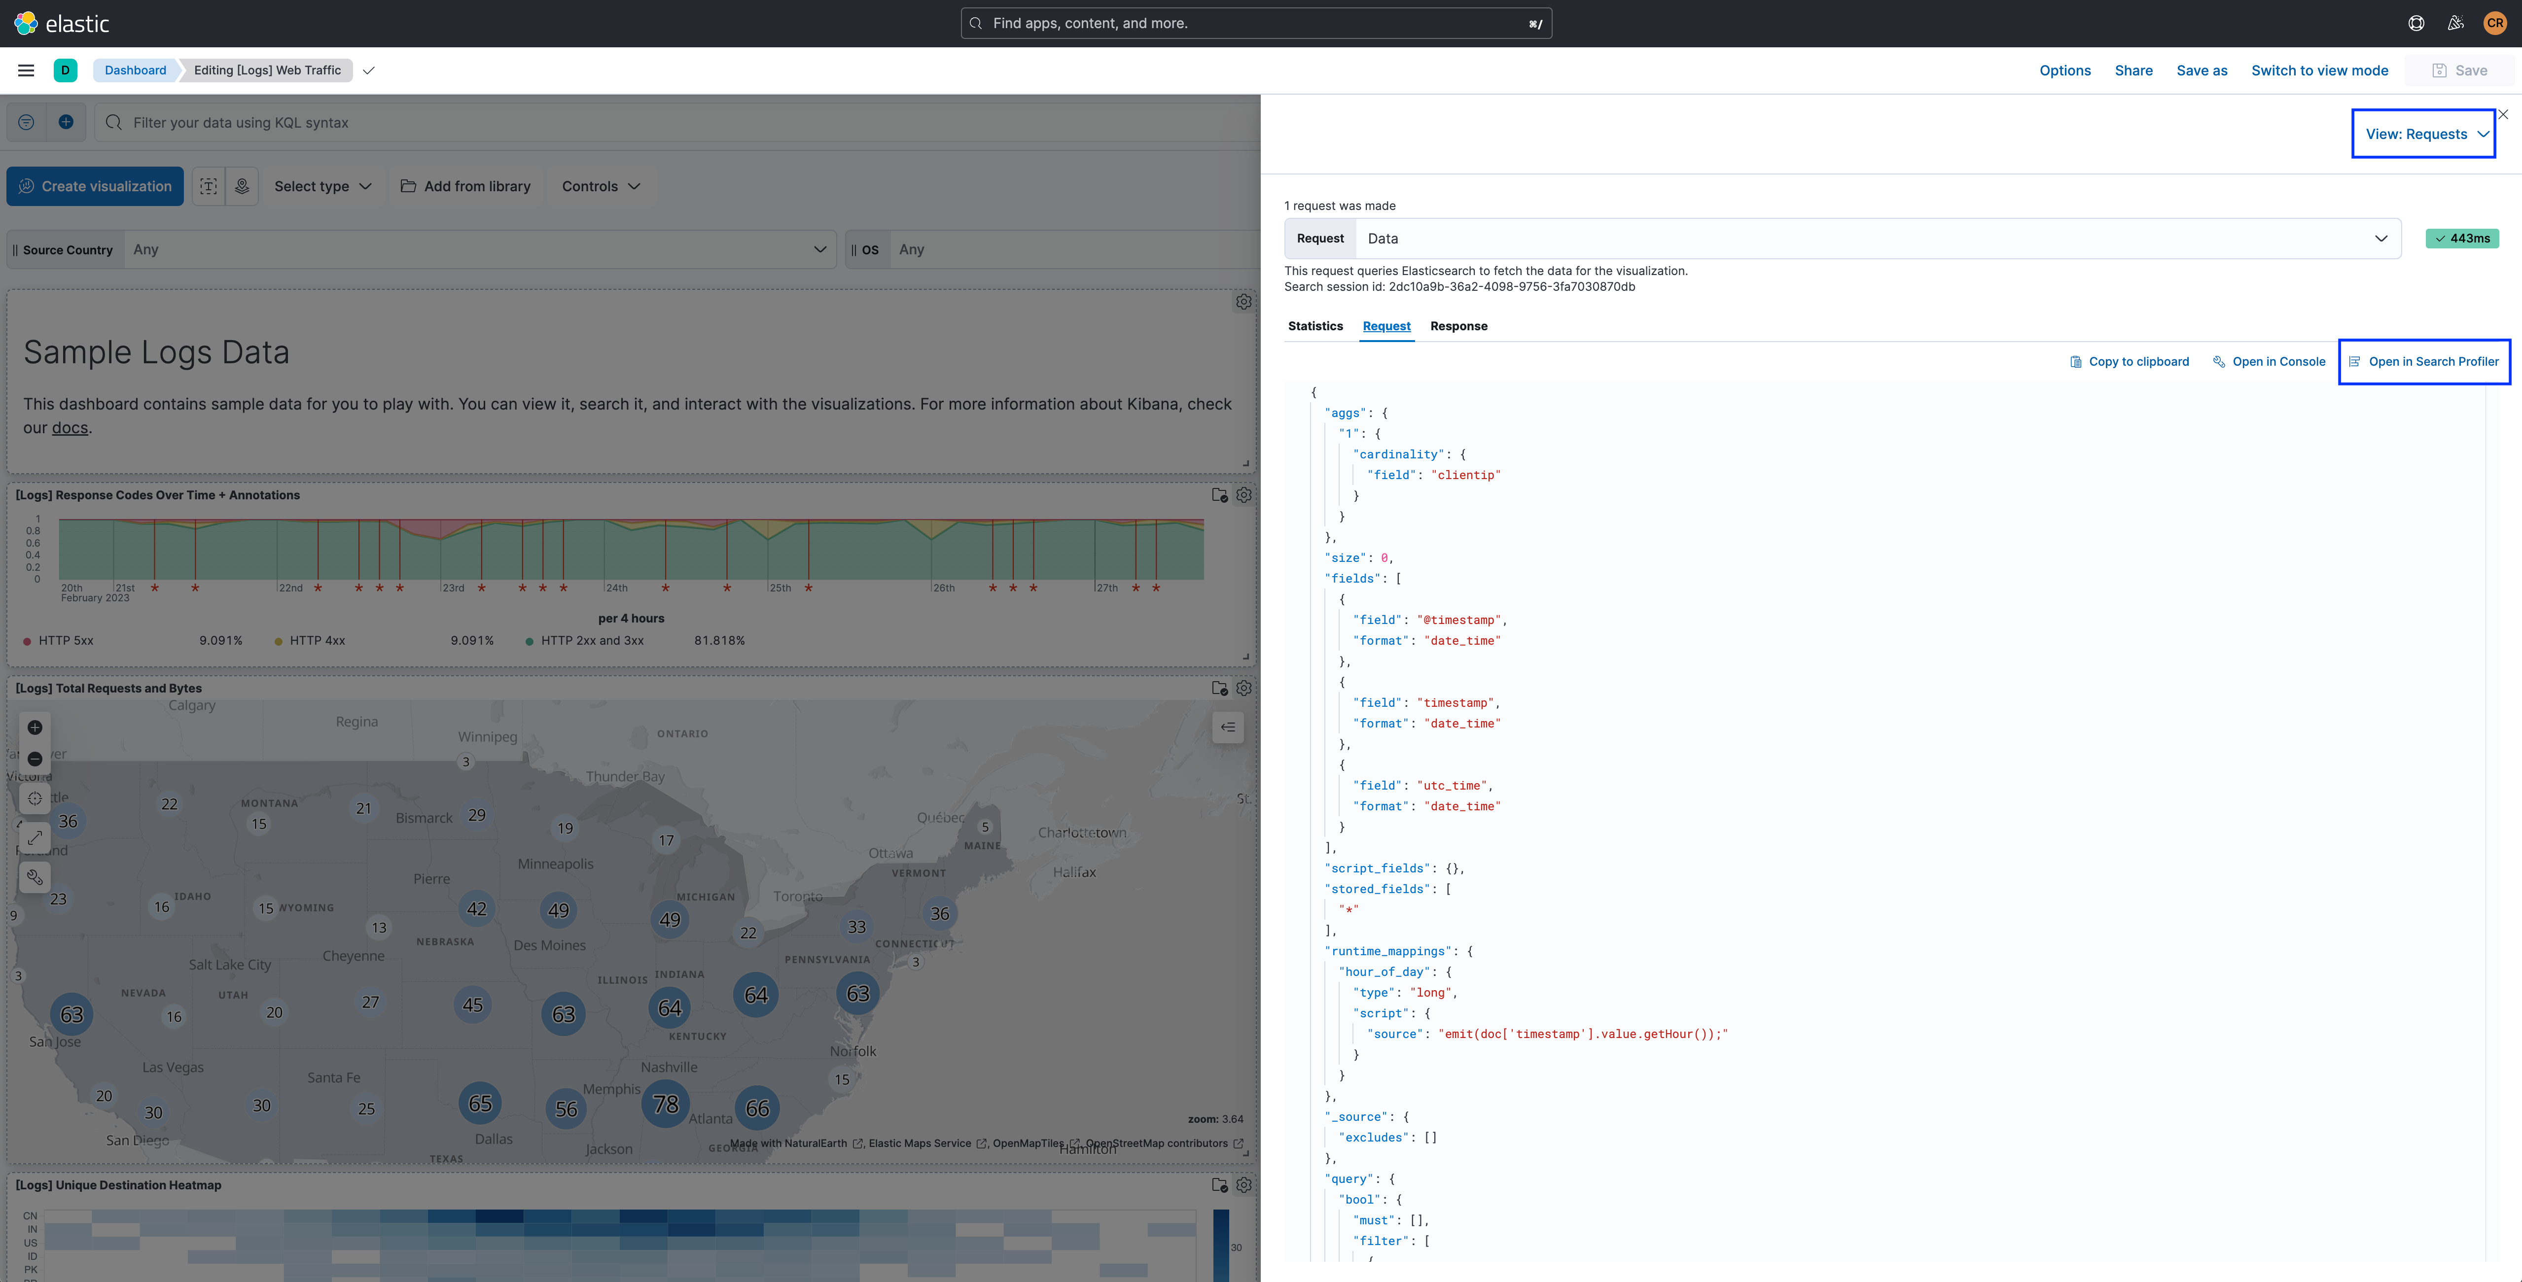This screenshot has height=1282, width=2522.
Task: Open the map tools wrench icon
Action: 35,877
